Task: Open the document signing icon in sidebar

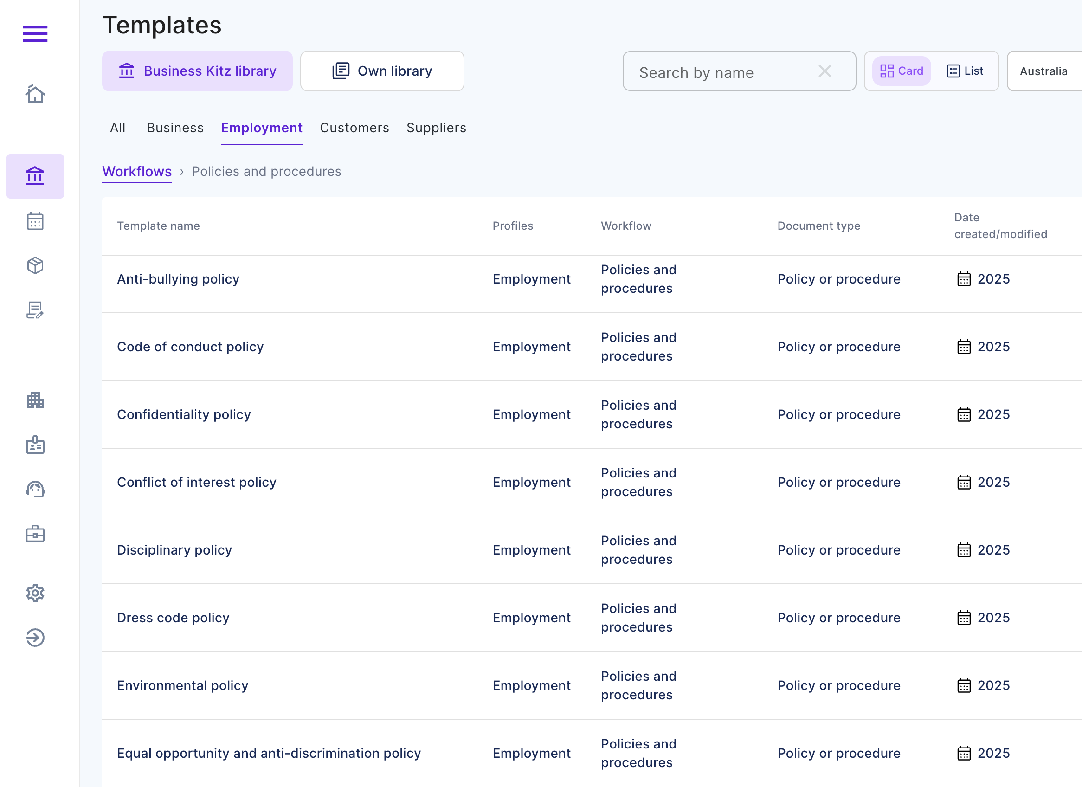Action: 35,310
